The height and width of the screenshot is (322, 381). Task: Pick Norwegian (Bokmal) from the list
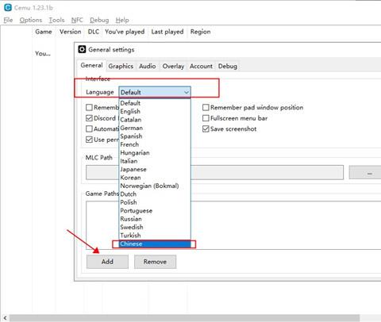pos(155,186)
